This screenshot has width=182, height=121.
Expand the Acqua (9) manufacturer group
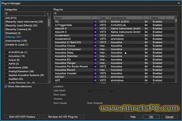coord(7,60)
